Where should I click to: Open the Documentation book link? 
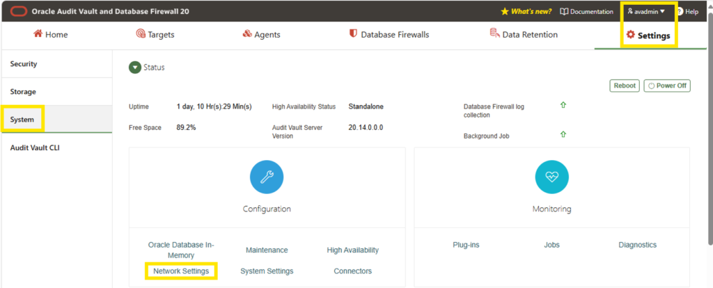click(586, 12)
